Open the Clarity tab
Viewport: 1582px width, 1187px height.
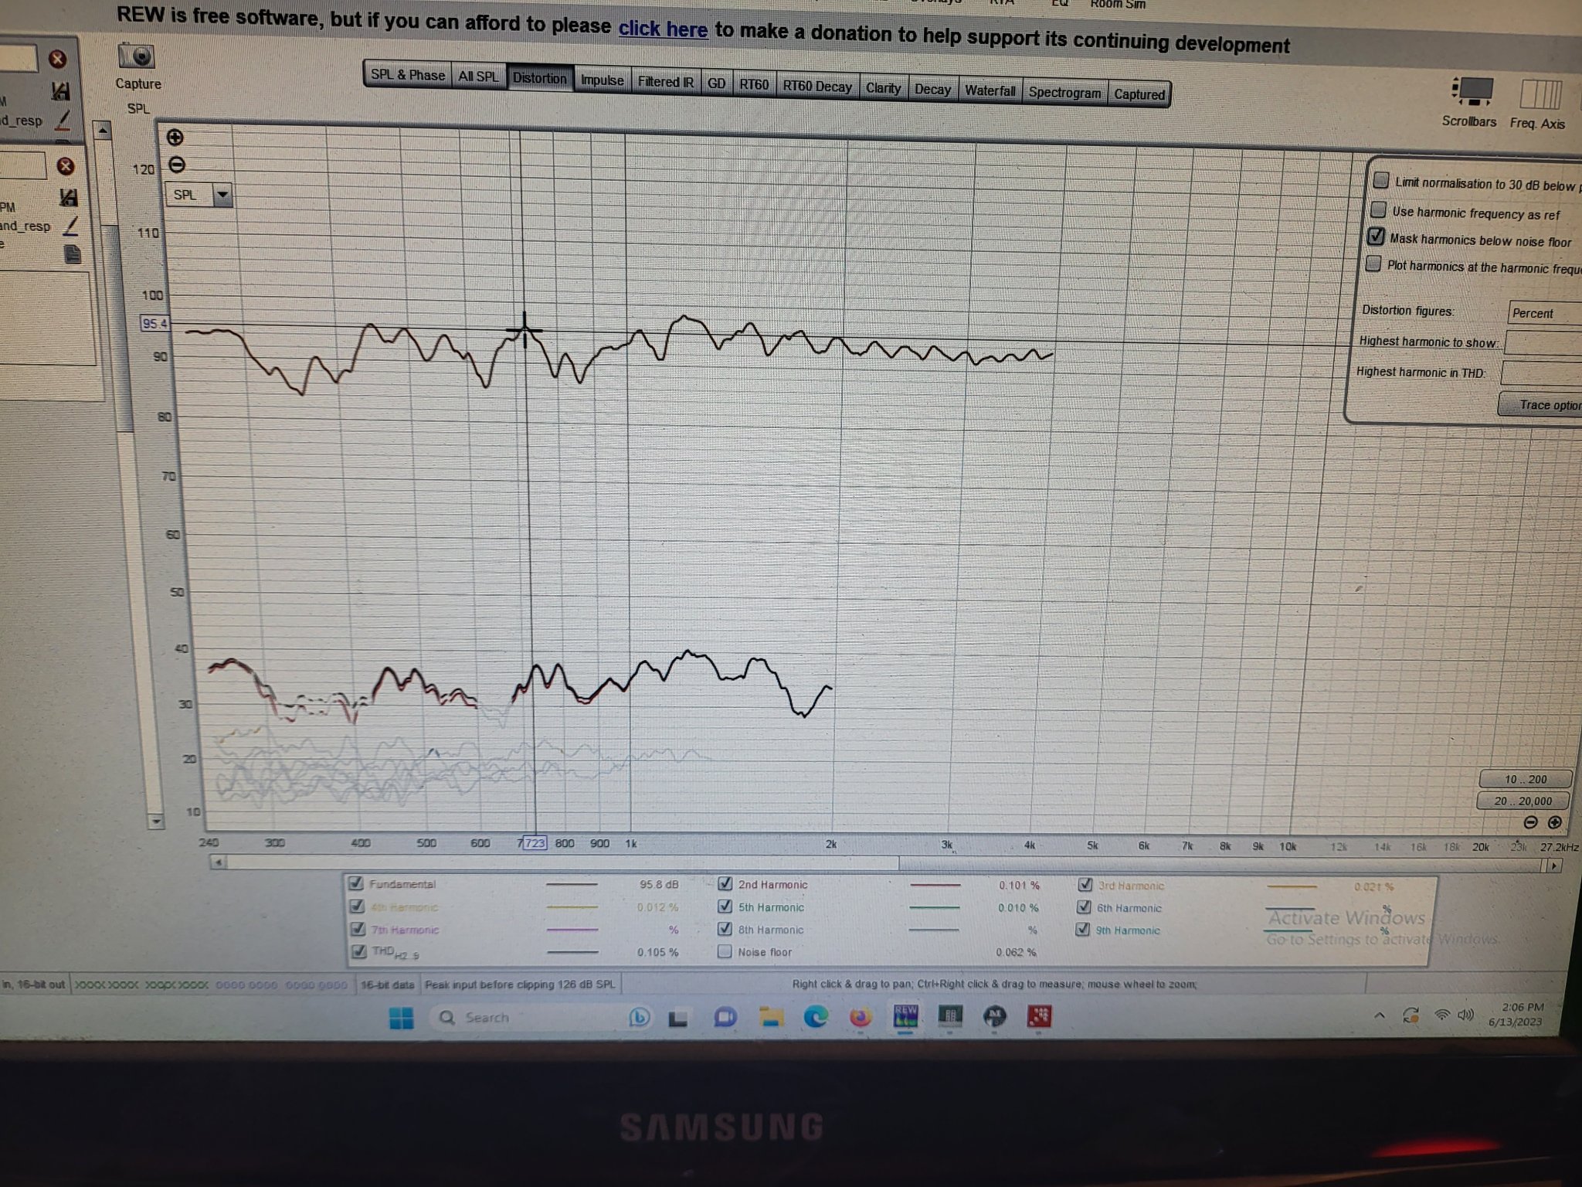click(883, 87)
